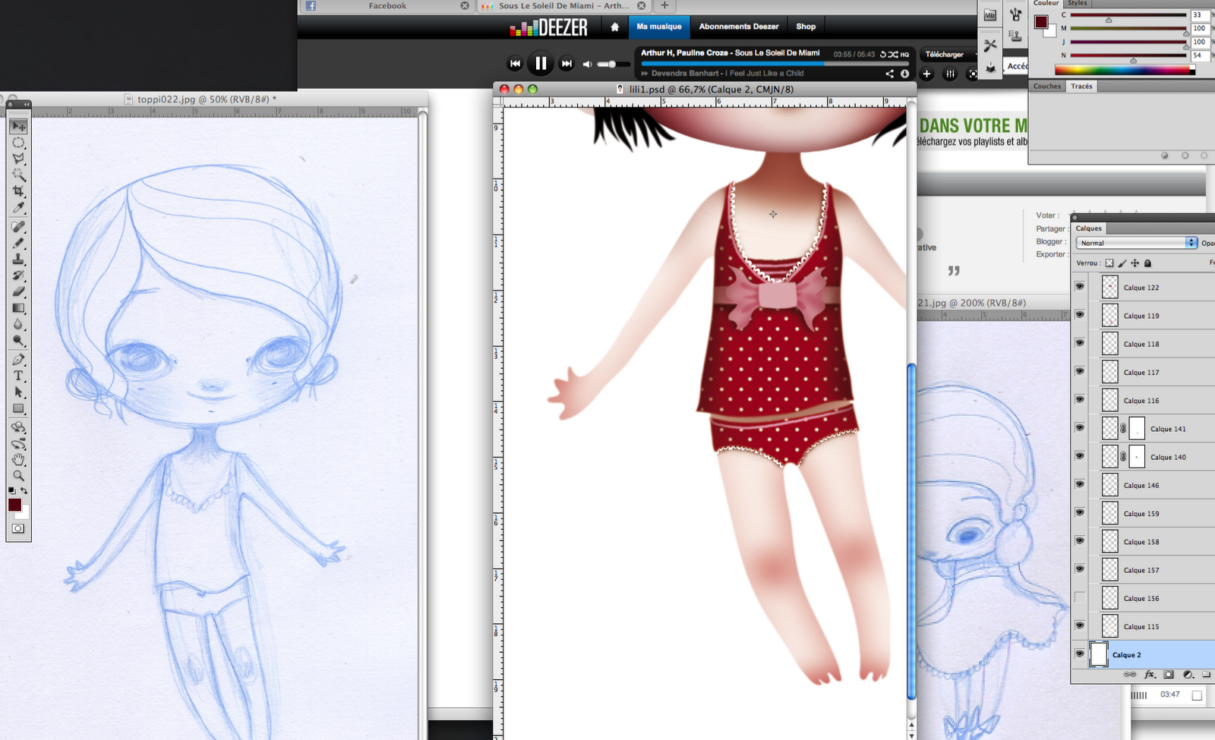The image size is (1215, 740).
Task: Click the color spectrum ramp in Couleur panel
Action: coord(1125,70)
